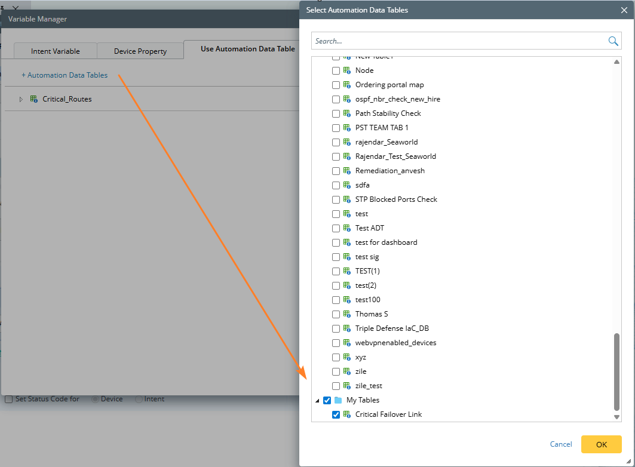The image size is (635, 467).
Task: Collapse the My Tables folder
Action: point(318,401)
